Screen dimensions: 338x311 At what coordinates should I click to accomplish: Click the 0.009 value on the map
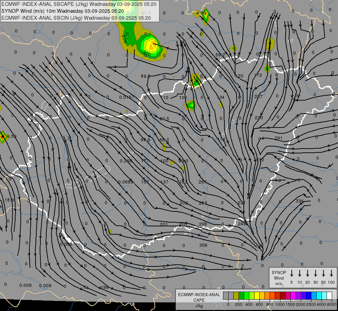pos(45,285)
